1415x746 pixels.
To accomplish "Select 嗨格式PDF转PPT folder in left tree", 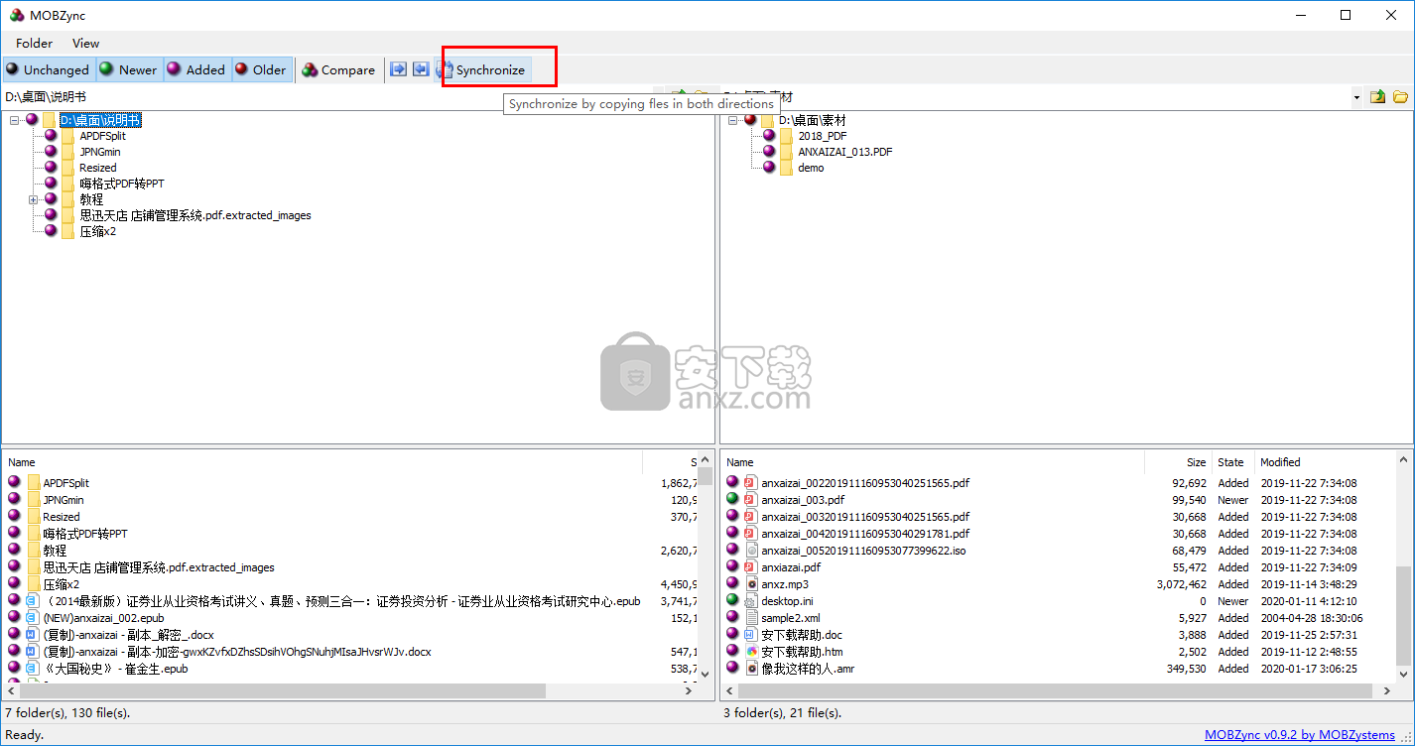I will (x=122, y=184).
